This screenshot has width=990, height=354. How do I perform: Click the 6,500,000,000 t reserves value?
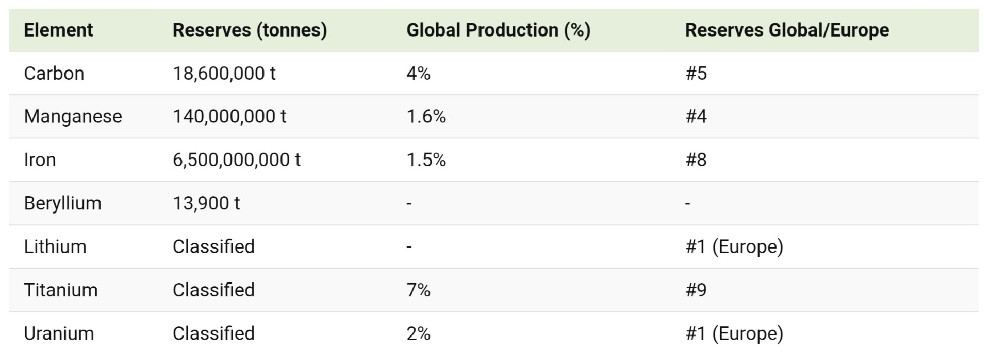[x=236, y=160]
